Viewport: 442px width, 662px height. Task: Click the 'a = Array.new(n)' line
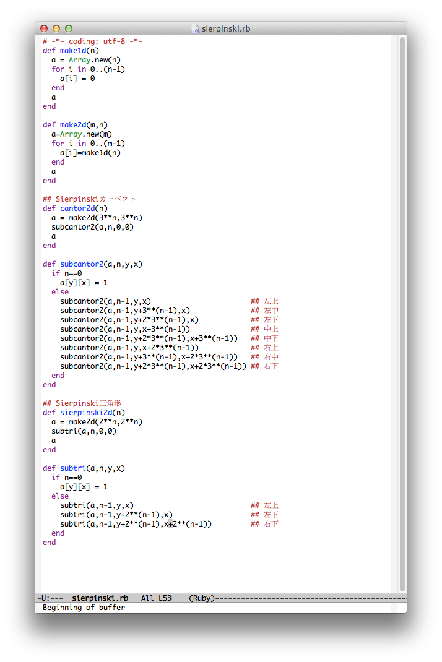tap(86, 60)
